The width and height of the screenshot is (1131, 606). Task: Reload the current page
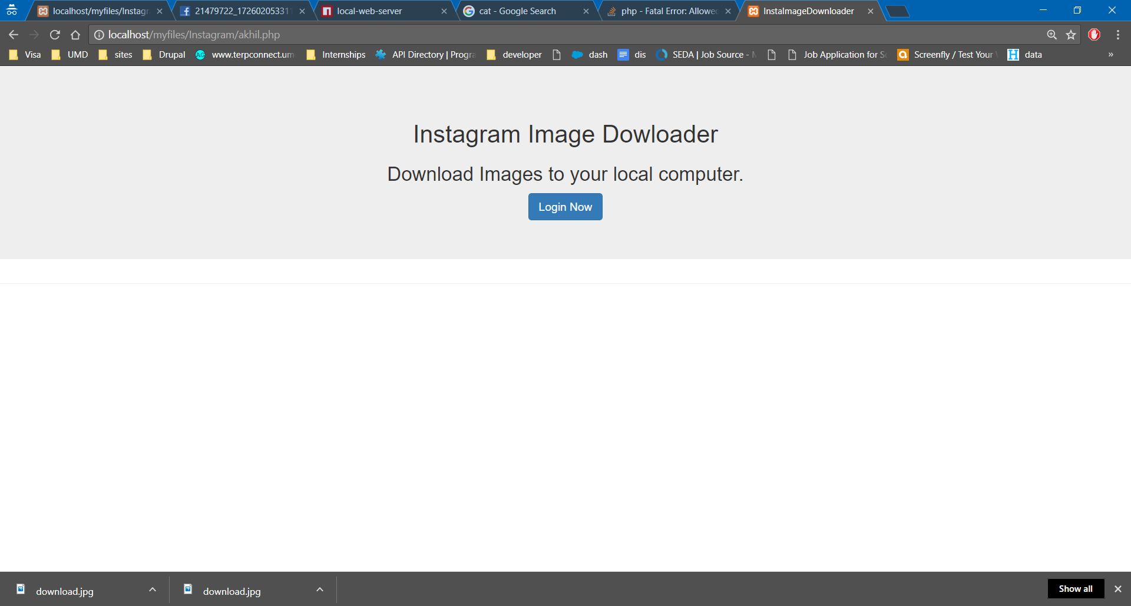[x=55, y=35]
